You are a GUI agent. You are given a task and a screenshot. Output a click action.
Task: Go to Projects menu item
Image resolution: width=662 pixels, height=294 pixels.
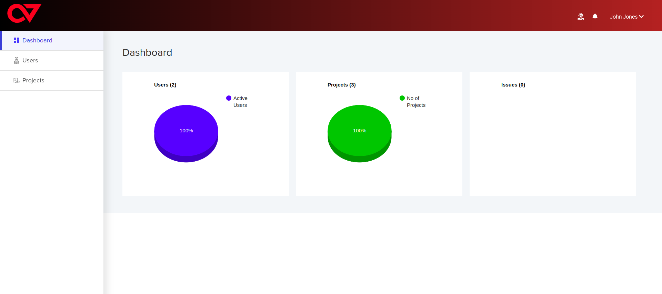(52, 80)
